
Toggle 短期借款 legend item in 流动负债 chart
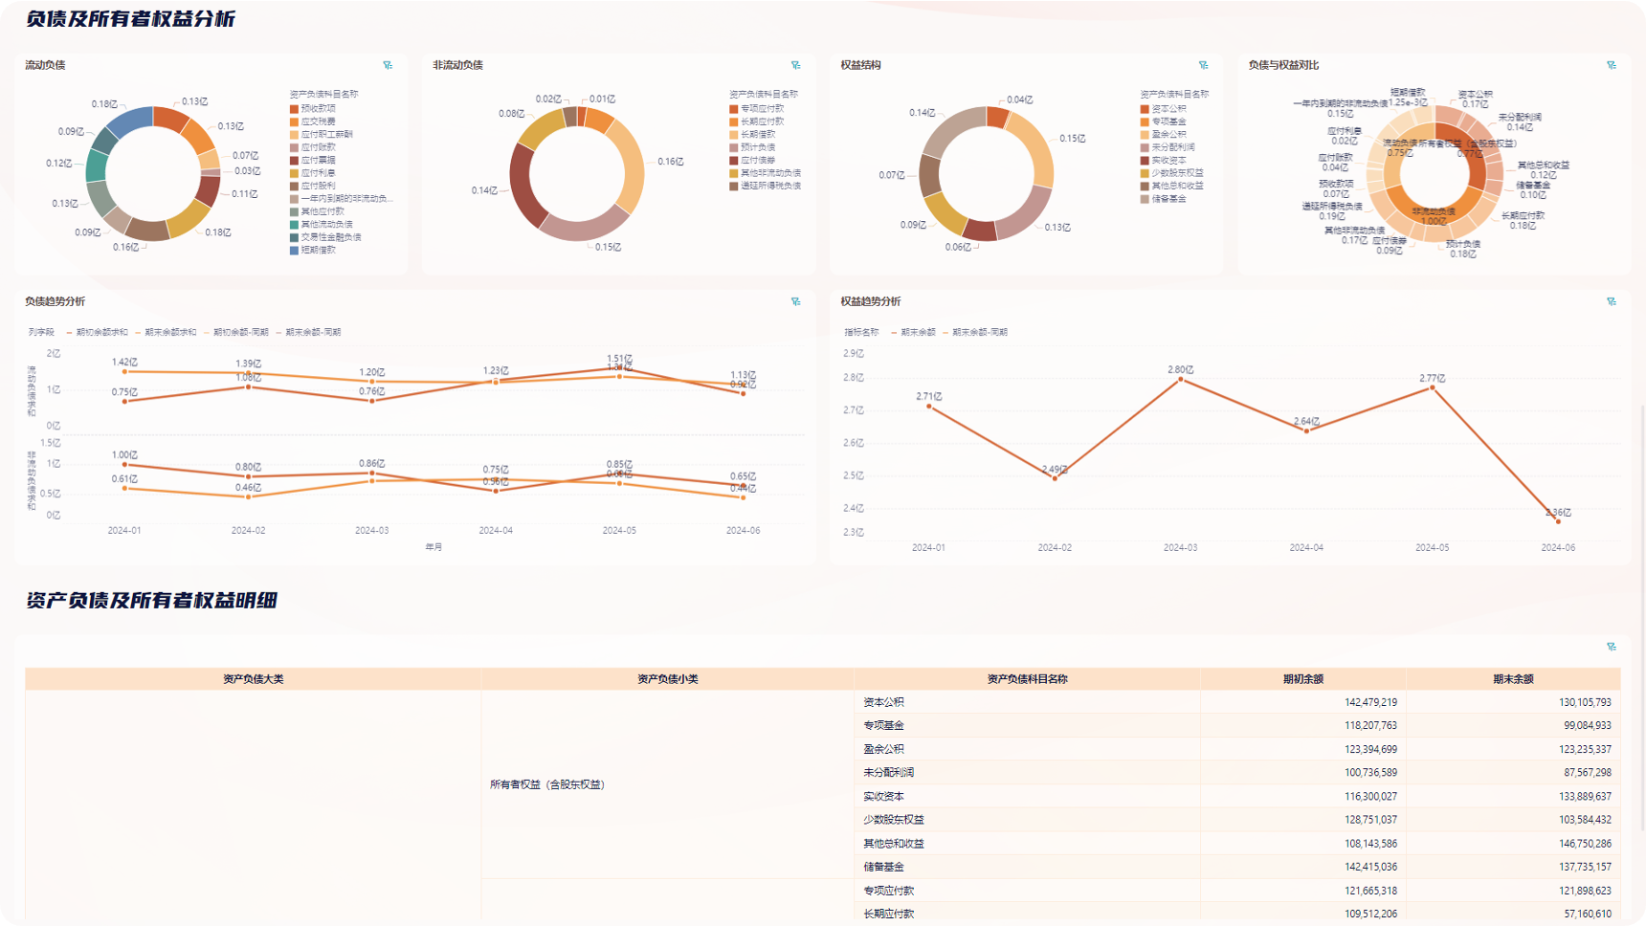[x=318, y=250]
